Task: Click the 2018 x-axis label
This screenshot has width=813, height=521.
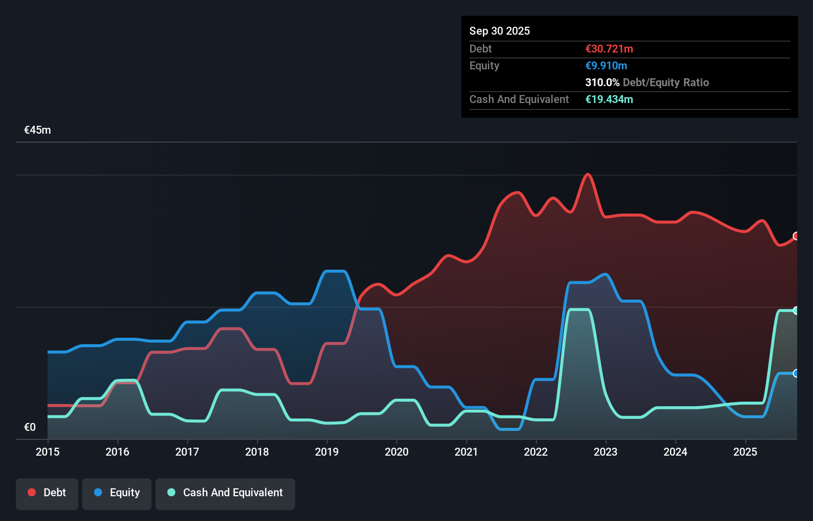Action: (x=257, y=452)
